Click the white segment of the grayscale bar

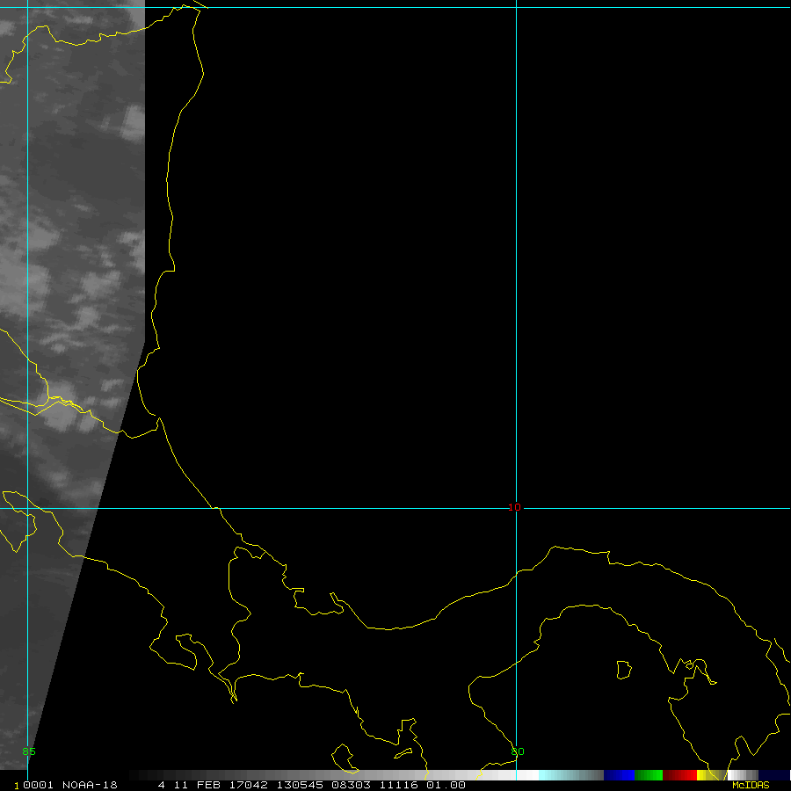point(527,775)
